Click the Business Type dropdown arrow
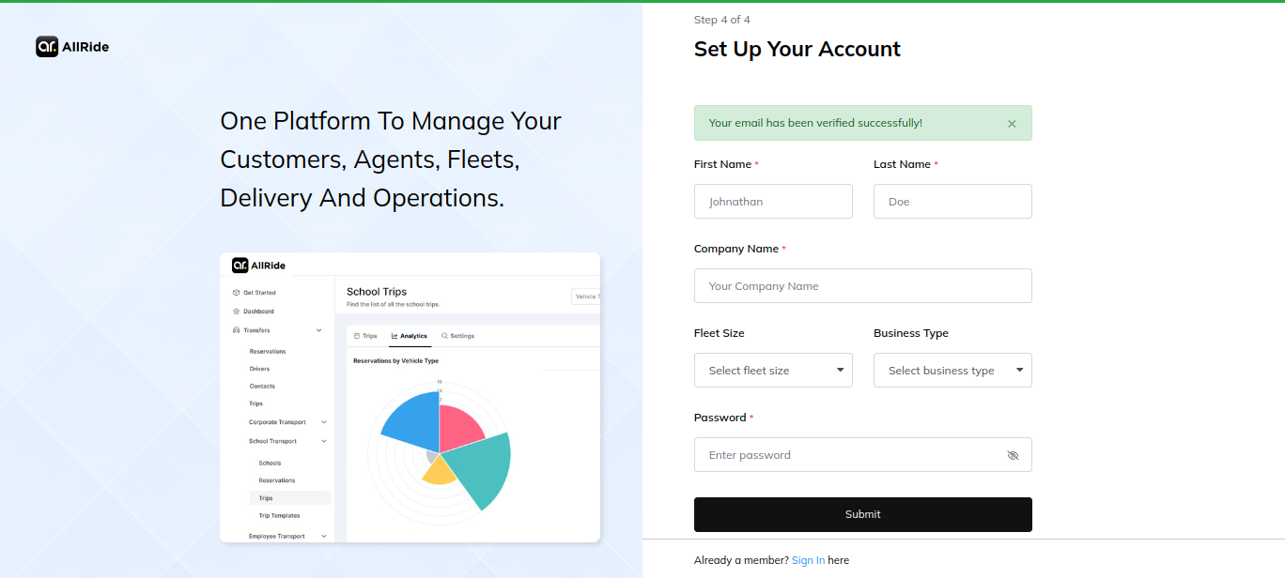This screenshot has height=578, width=1285. 1020,370
